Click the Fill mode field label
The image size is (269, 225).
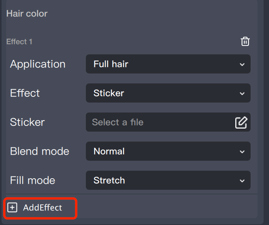(33, 180)
